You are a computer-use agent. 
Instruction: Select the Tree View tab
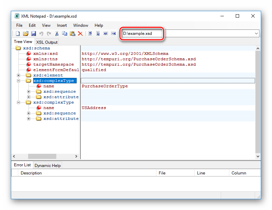[23, 42]
